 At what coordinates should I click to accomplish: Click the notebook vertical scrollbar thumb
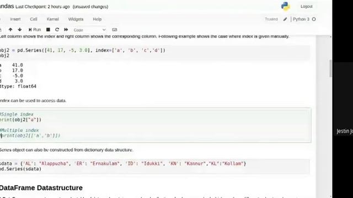point(330,68)
